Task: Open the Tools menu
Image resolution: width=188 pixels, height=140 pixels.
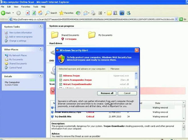Action: pos(36,7)
